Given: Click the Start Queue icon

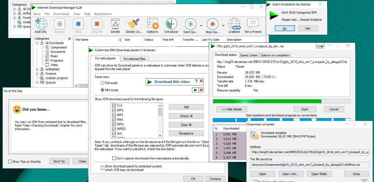Looking at the screenshot, I should pyautogui.click(x=190, y=24).
